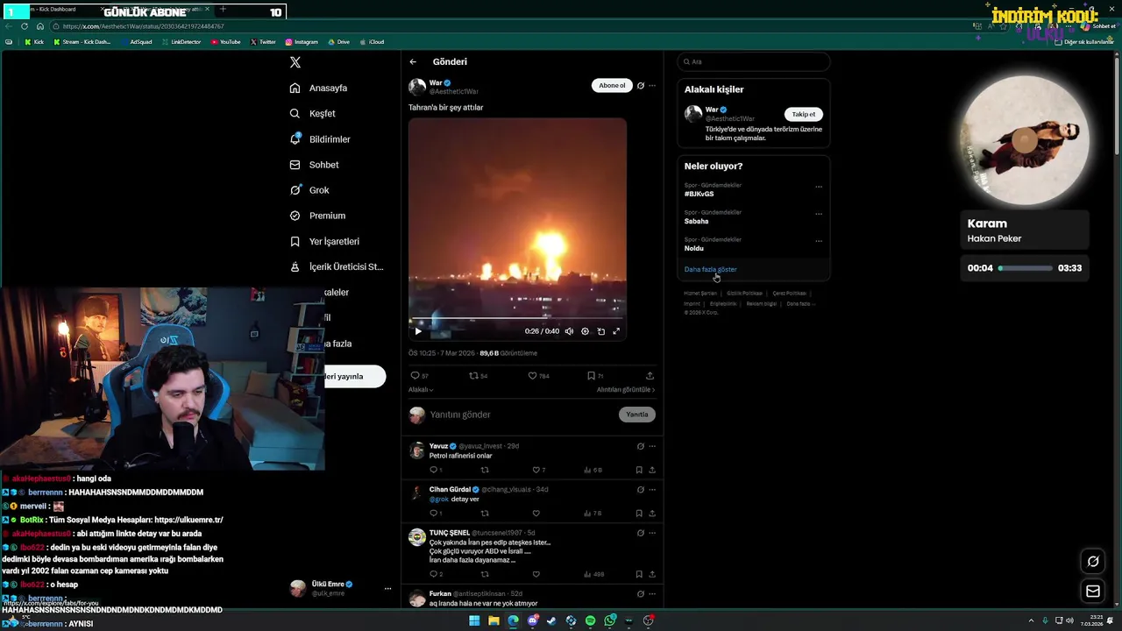This screenshot has height=631, width=1122.
Task: Open video settings gear icon
Action: pos(585,331)
